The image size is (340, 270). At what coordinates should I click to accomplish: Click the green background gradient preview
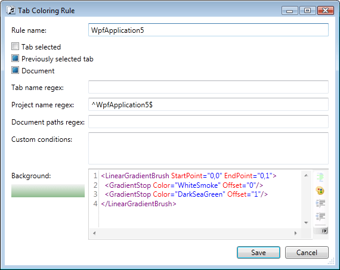coord(48,191)
